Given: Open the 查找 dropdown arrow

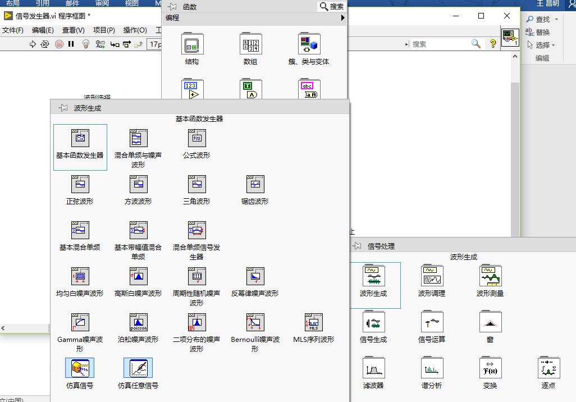Looking at the screenshot, I should 556,20.
